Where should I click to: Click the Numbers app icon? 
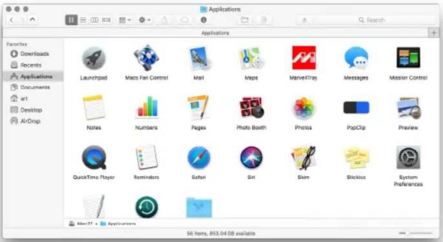(x=146, y=107)
